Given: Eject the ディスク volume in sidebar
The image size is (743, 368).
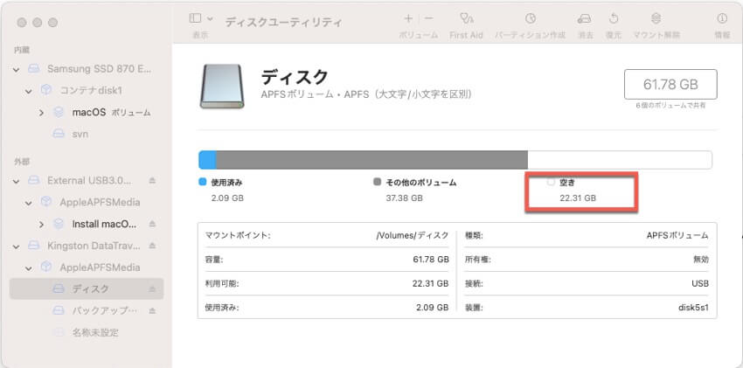Looking at the screenshot, I should [x=152, y=288].
